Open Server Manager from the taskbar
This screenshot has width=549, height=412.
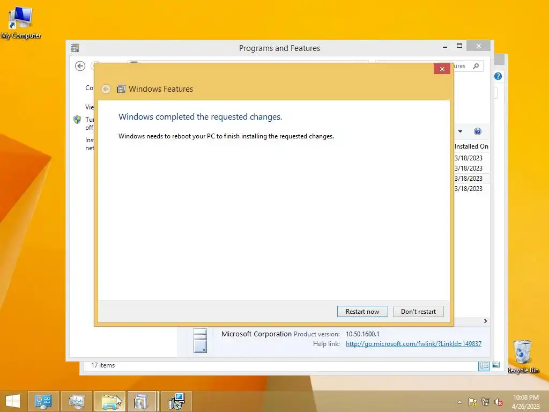coord(43,401)
